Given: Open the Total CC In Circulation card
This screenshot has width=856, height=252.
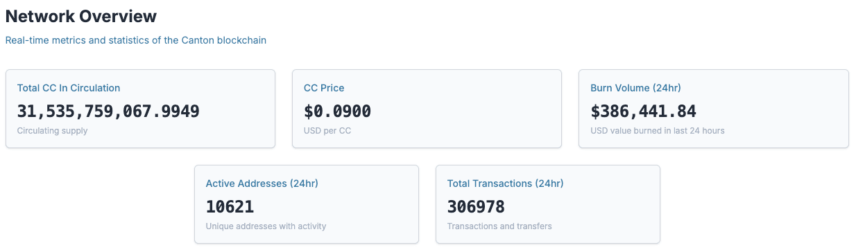Looking at the screenshot, I should click(140, 109).
